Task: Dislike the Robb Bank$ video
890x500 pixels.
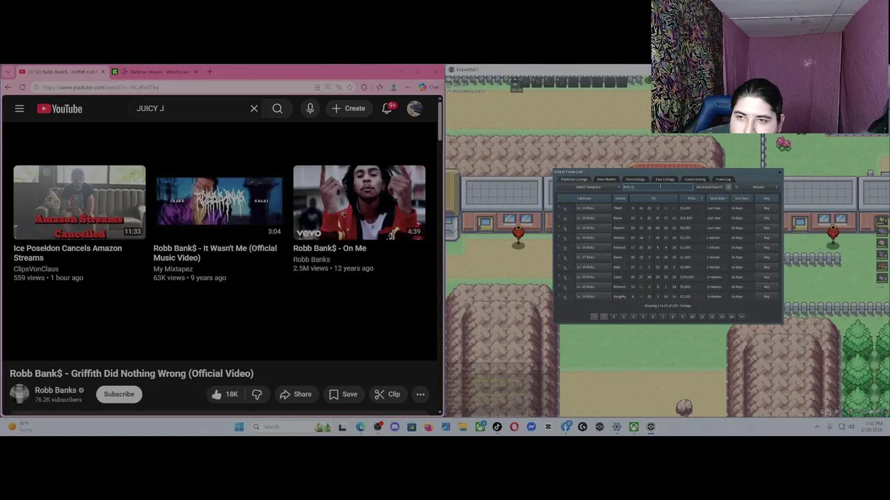Action: (257, 394)
